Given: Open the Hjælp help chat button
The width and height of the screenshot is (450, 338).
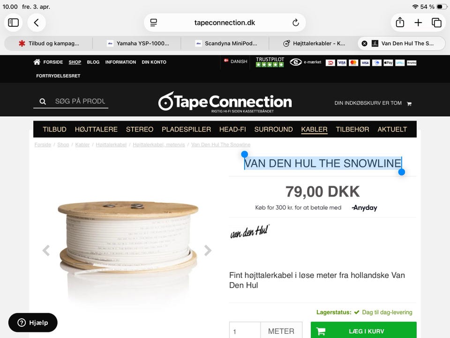Looking at the screenshot, I should [33, 323].
